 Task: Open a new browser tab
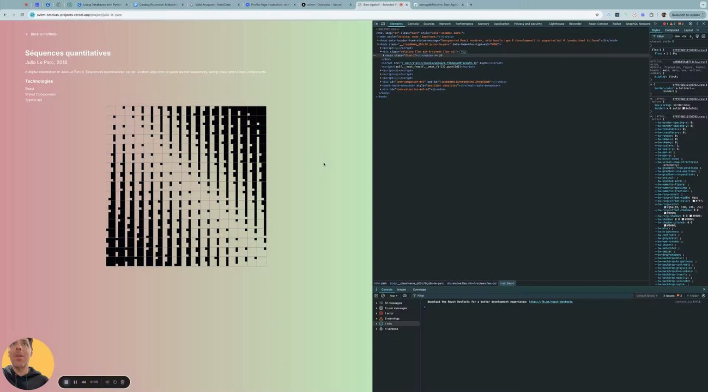tap(471, 4)
